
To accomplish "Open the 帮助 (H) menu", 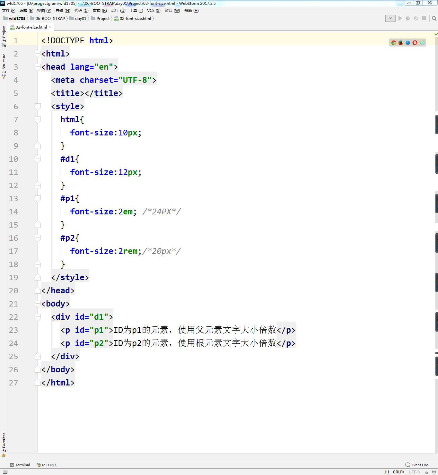I will click(x=192, y=11).
